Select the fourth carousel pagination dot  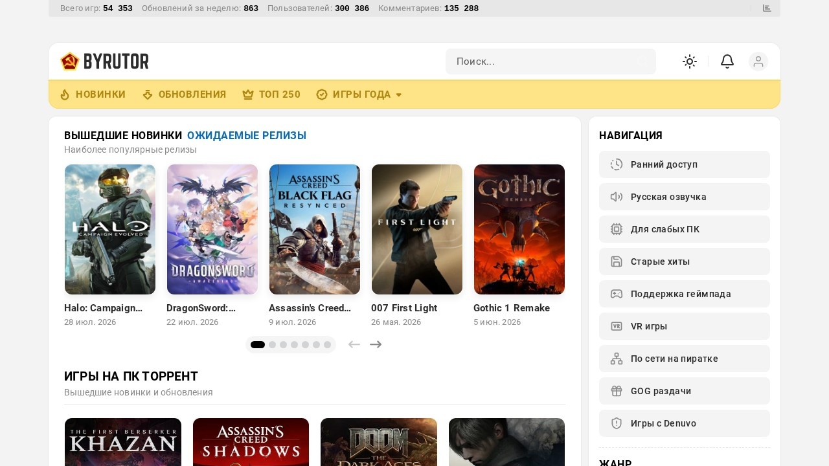(295, 344)
